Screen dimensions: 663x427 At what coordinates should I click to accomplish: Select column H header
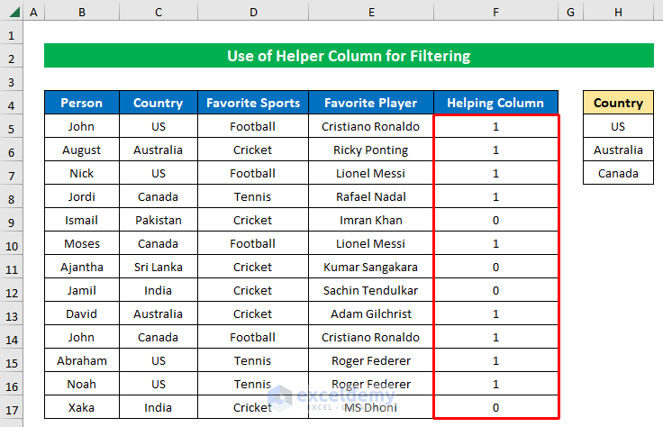[x=618, y=12]
